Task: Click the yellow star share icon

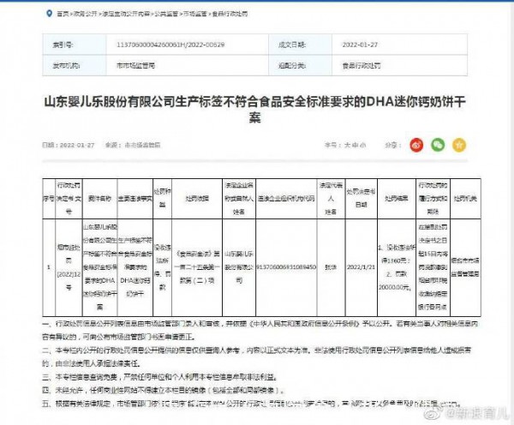Action: [x=459, y=145]
